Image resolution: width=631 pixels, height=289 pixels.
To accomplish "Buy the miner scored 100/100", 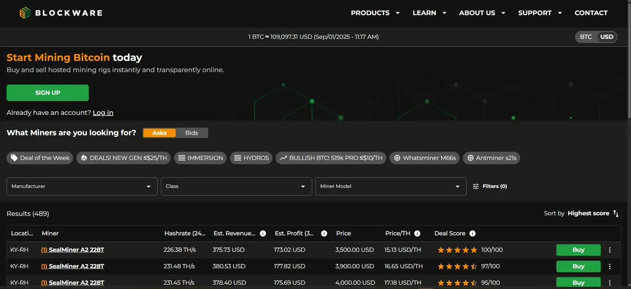I will (578, 250).
